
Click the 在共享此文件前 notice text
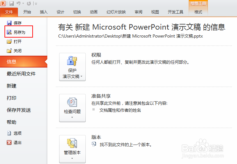click(x=130, y=103)
